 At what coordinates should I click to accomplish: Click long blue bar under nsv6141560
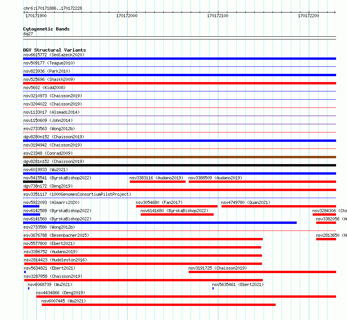[160, 223]
